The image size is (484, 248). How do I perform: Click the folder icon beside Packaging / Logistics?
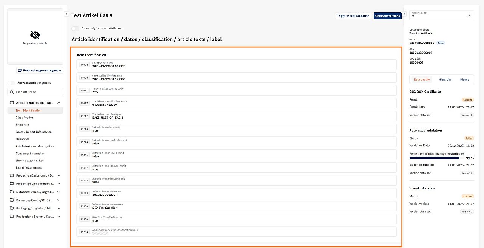pos(12,208)
